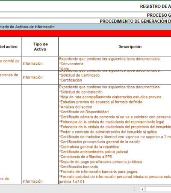Click the '*Convocatoria' description line

click(71, 64)
